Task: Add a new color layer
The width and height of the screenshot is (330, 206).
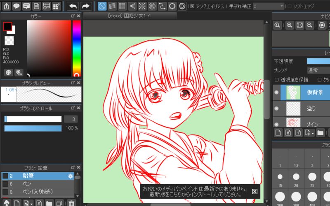Action: click(x=278, y=133)
